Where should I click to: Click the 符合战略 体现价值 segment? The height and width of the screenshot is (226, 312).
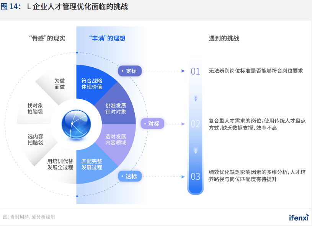92,84
